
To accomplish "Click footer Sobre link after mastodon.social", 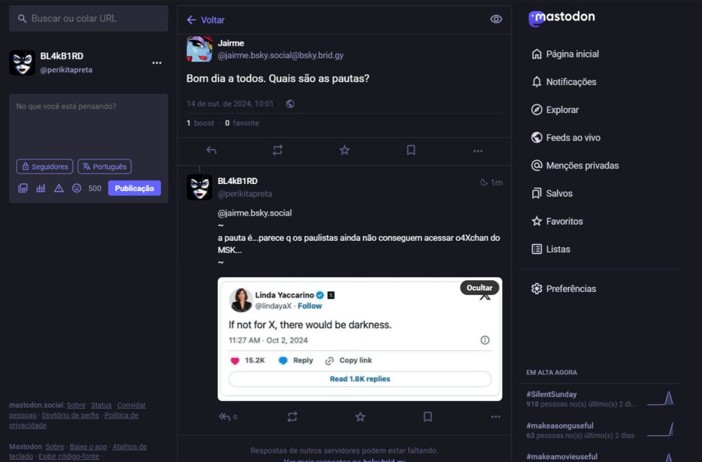I will pyautogui.click(x=76, y=405).
